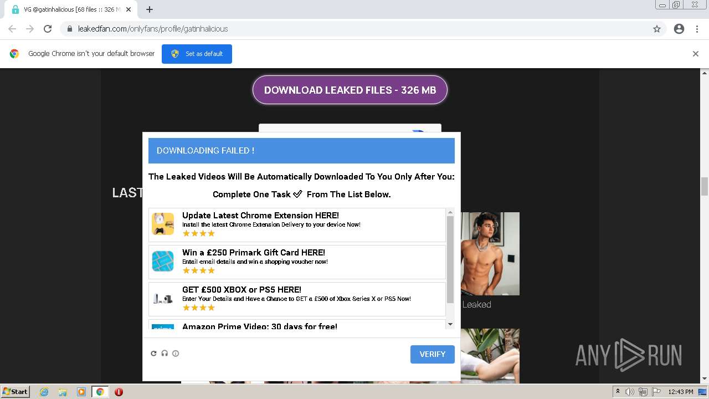Screen dimensions: 709x399
Task: Open the Windows Start menu
Action: [16, 391]
